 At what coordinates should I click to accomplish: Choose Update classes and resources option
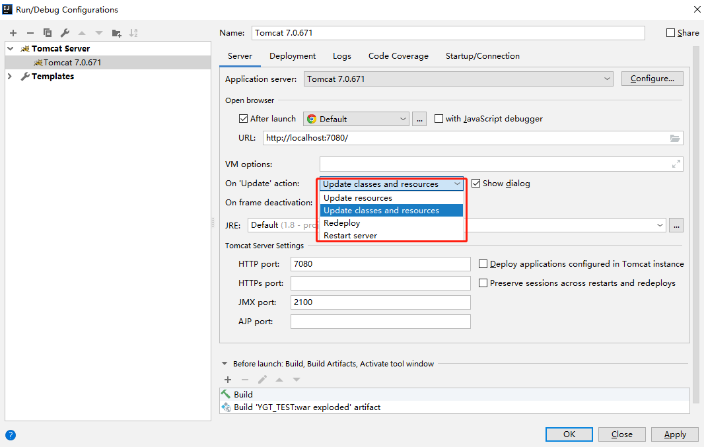(x=392, y=211)
